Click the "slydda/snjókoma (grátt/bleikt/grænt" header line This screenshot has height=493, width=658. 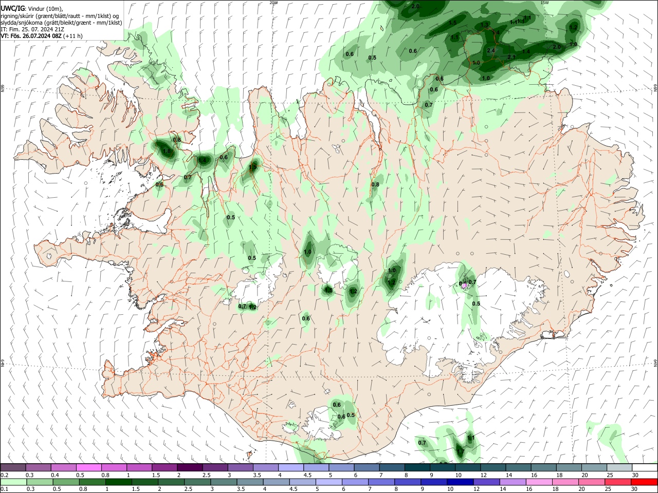pyautogui.click(x=61, y=23)
